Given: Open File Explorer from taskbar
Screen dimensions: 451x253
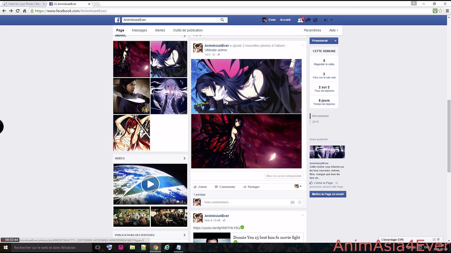Looking at the screenshot, I should 132,247.
